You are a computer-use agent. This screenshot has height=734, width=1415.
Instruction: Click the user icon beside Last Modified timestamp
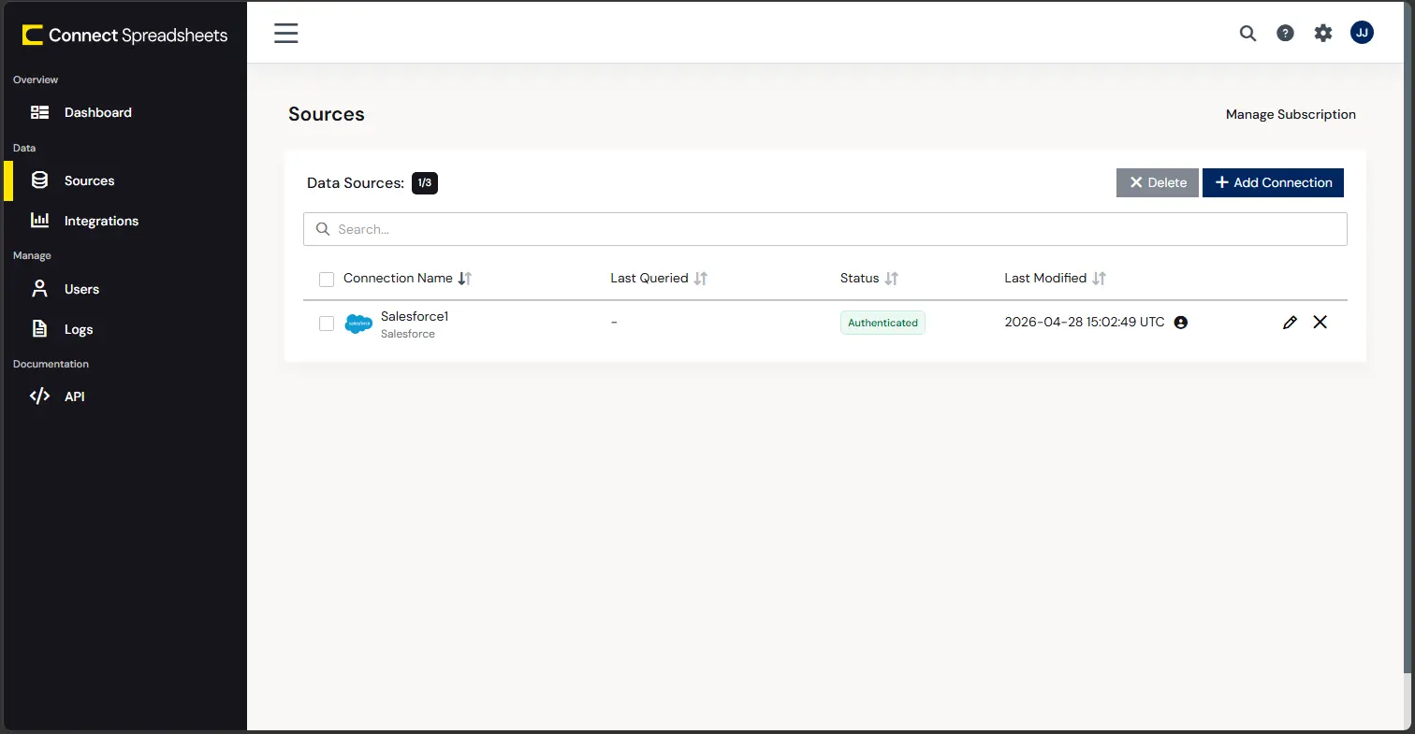coord(1181,323)
